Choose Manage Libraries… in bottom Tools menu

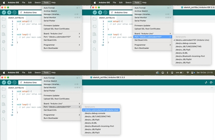pyautogui.click(x=62, y=84)
